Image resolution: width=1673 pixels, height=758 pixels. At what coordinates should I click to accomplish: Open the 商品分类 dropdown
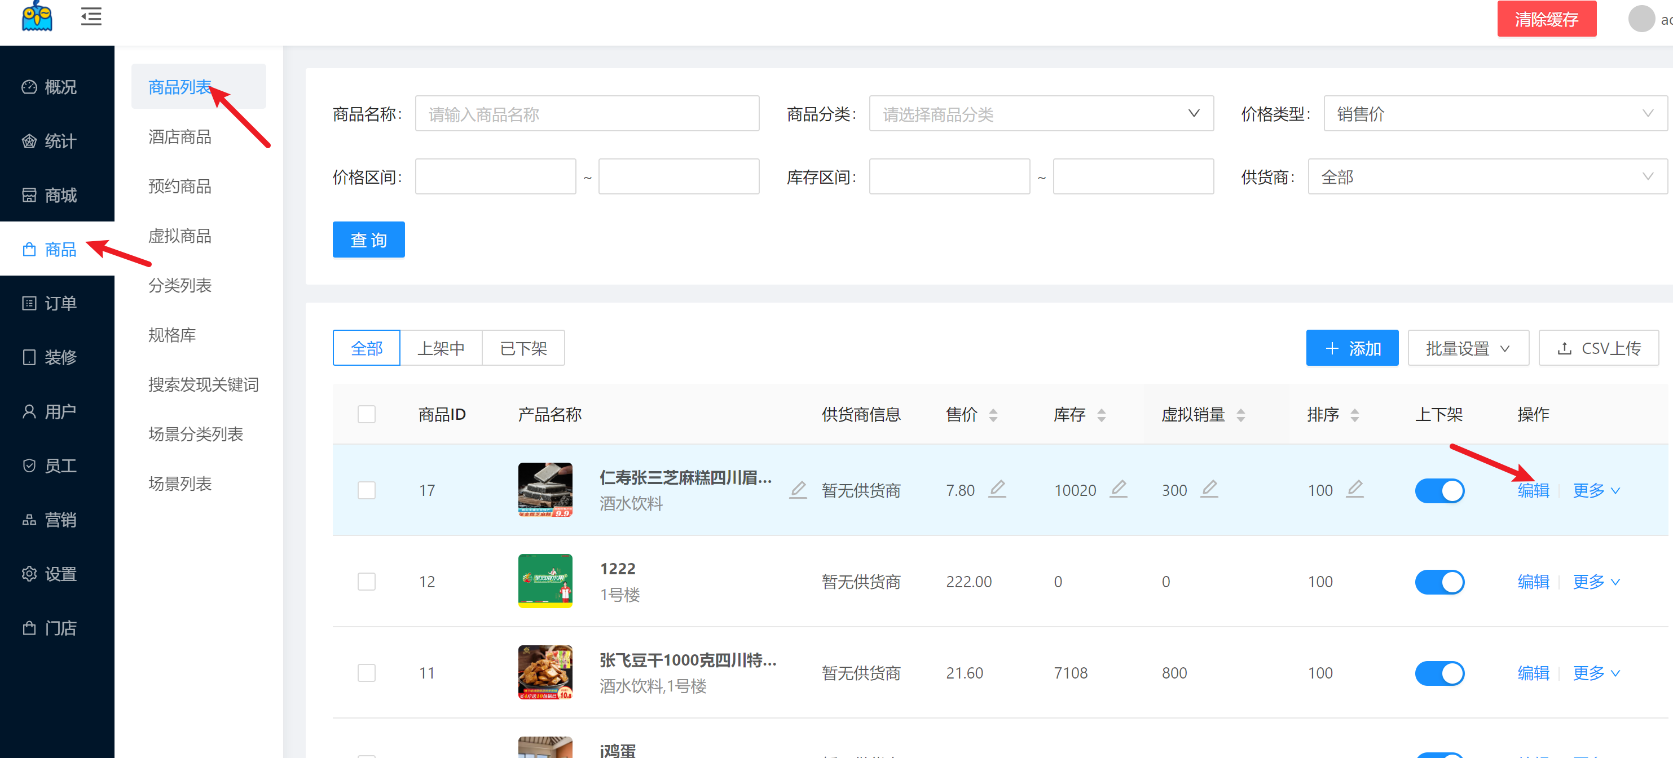click(1041, 114)
